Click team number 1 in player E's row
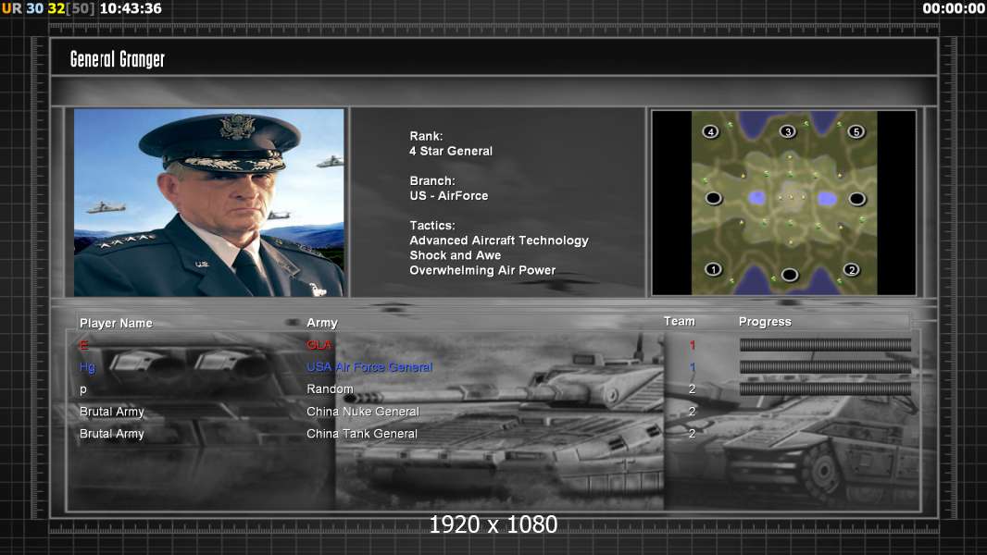This screenshot has width=987, height=555. point(693,345)
